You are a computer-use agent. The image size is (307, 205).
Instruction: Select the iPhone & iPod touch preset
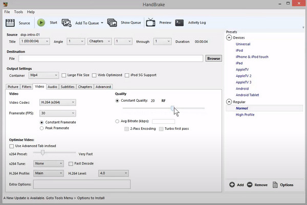[252, 57]
